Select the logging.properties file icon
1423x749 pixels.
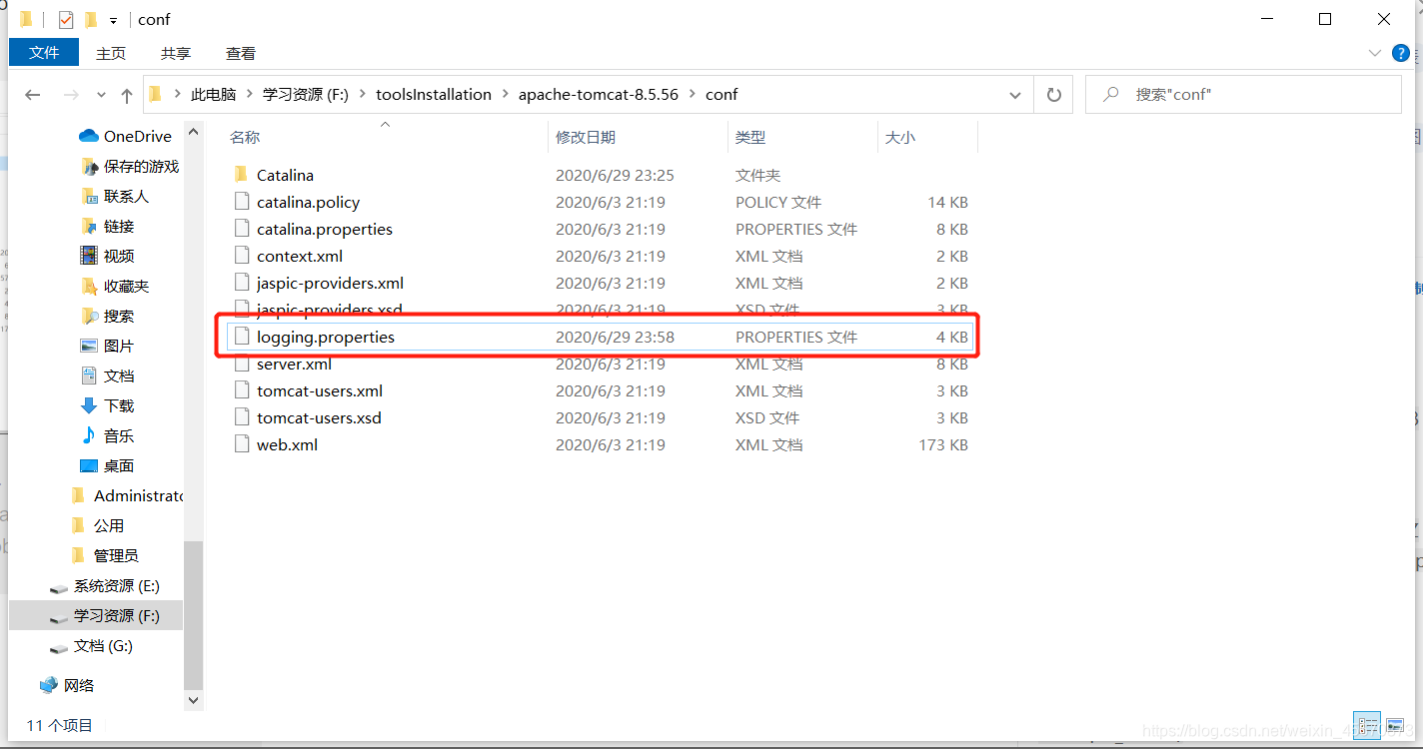coord(241,337)
